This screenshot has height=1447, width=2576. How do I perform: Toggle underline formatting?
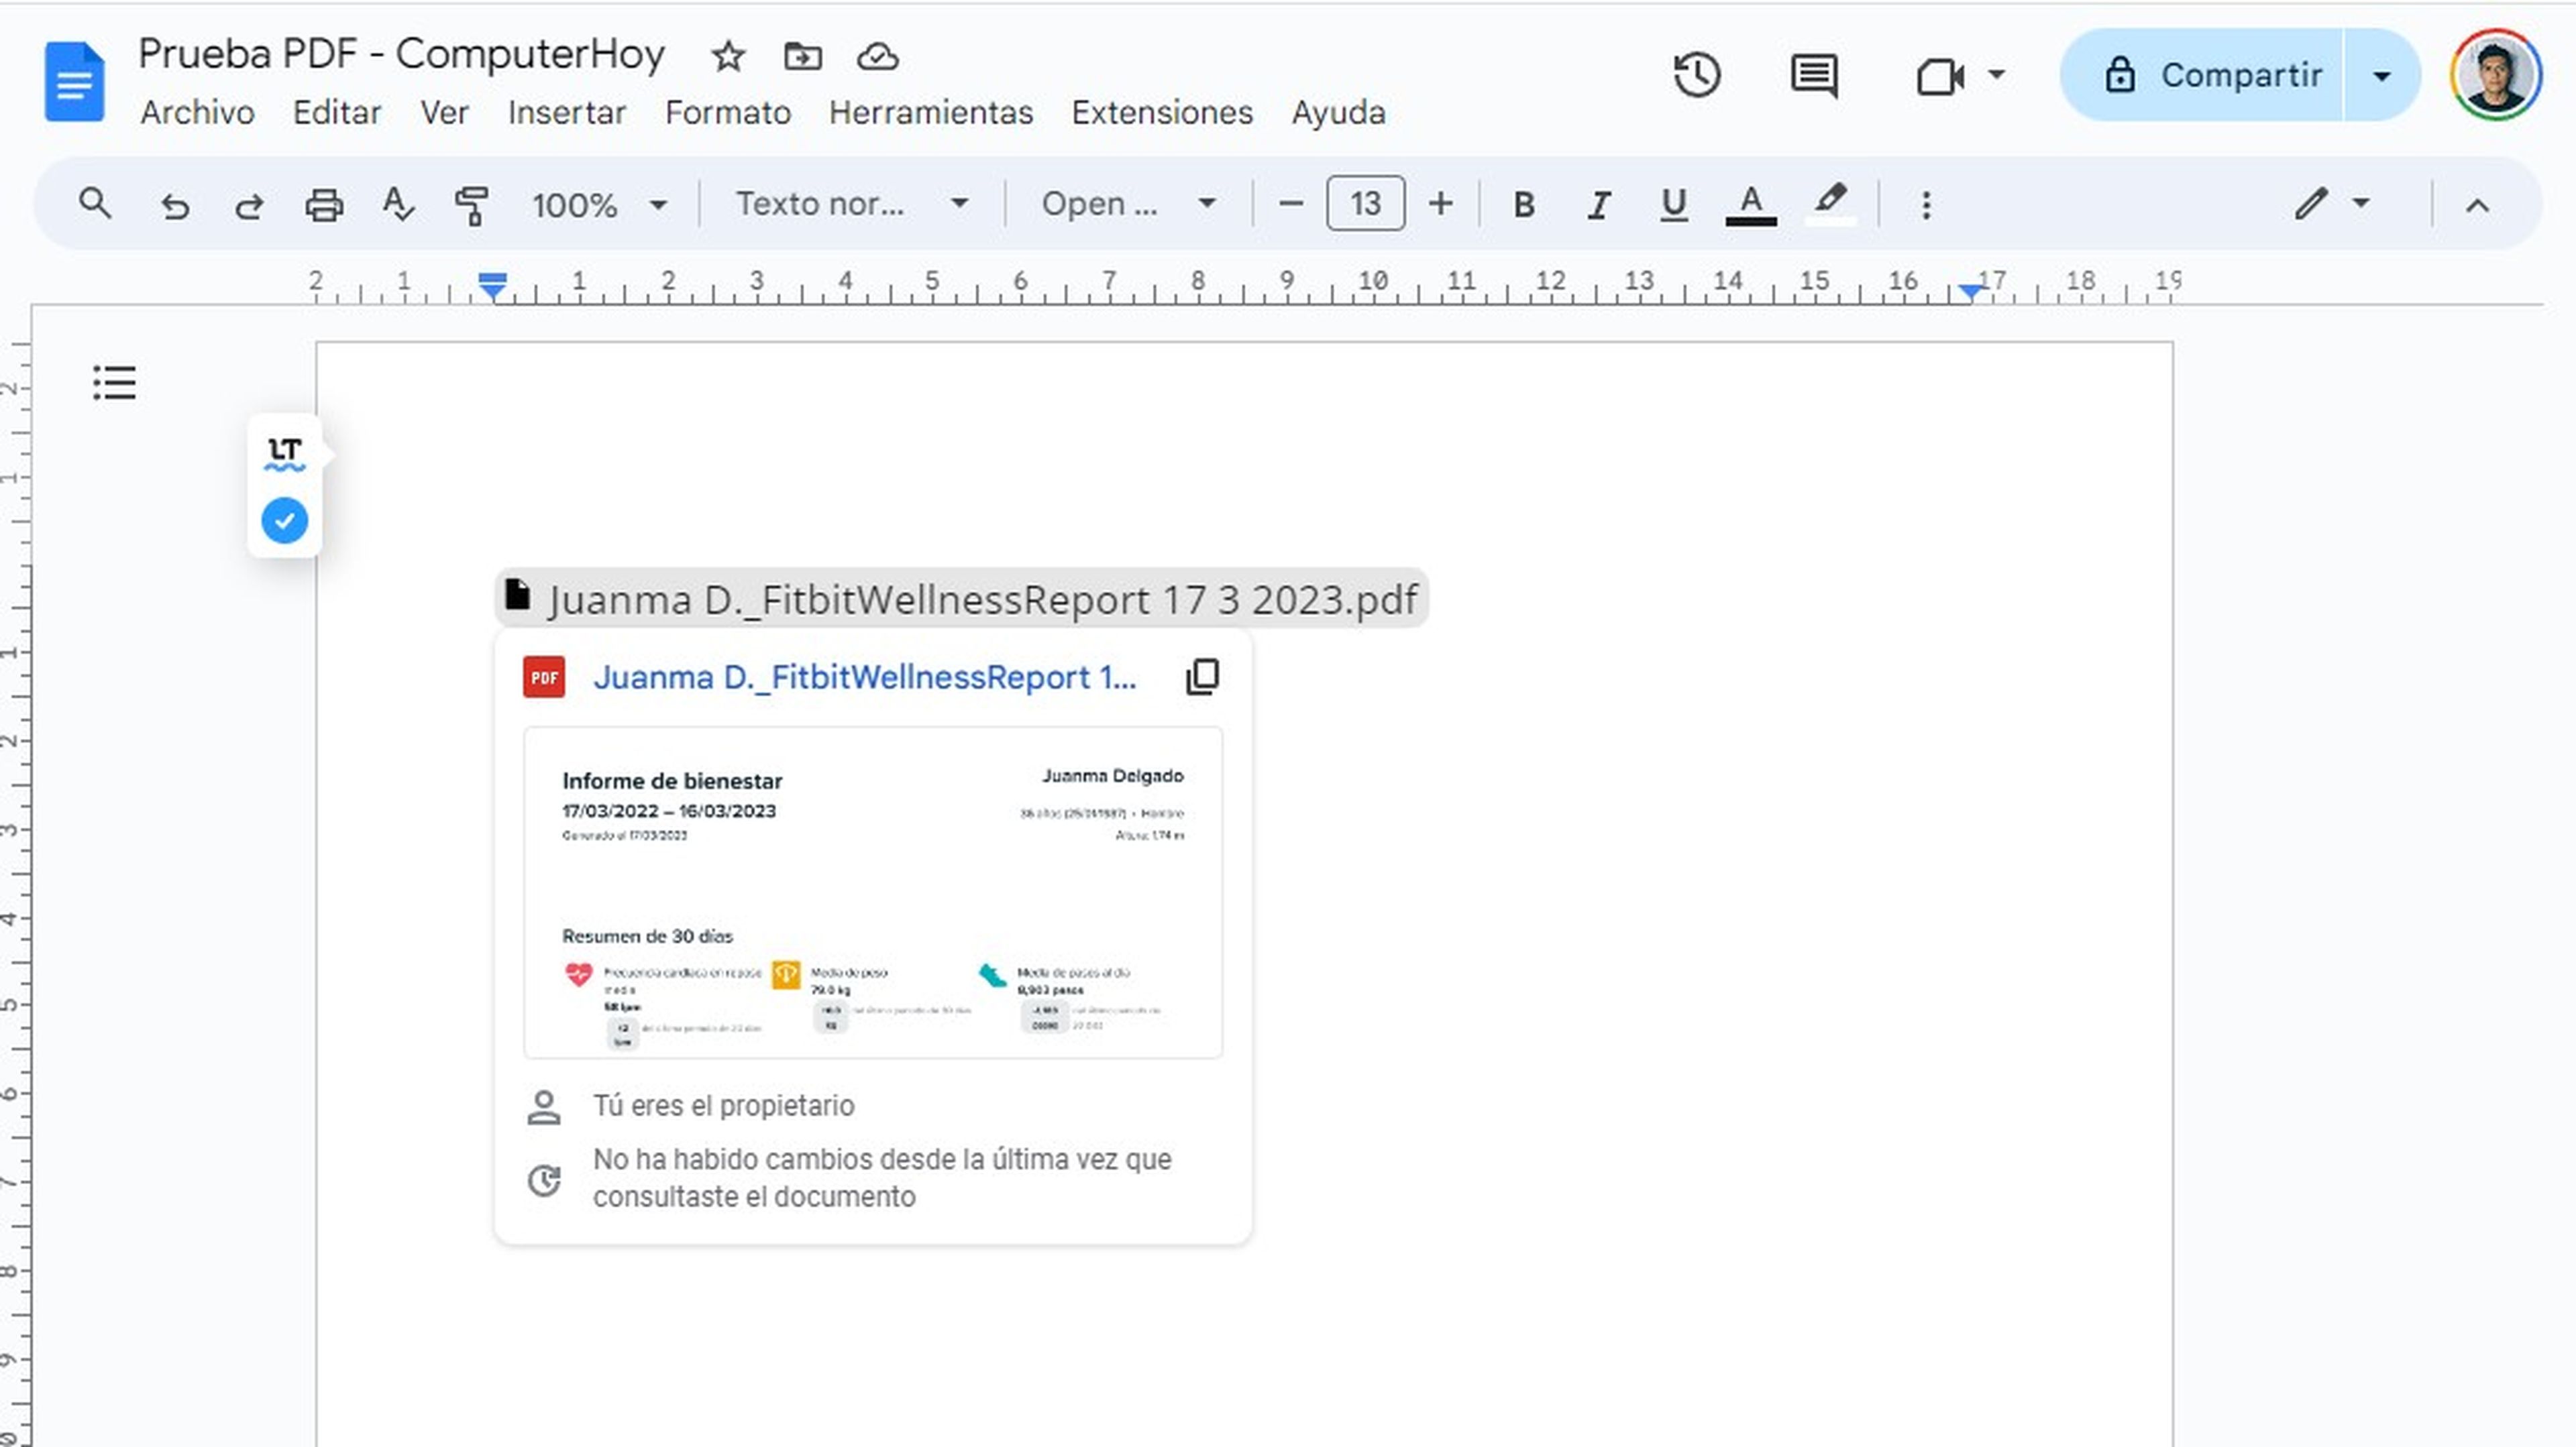tap(1673, 205)
